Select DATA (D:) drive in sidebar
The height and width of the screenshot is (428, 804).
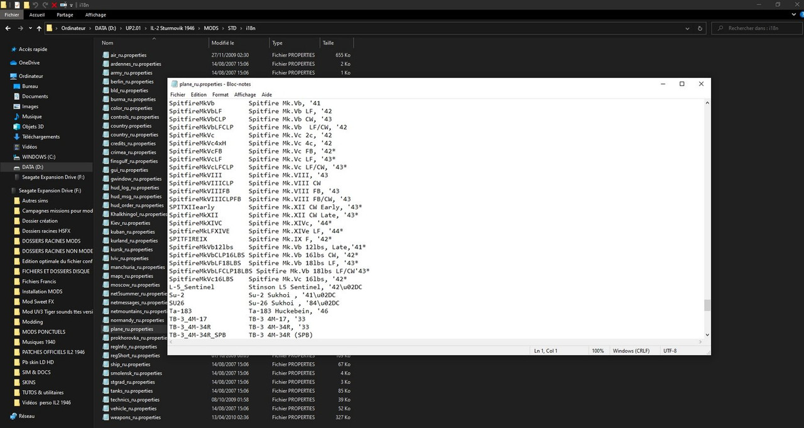[x=33, y=167]
